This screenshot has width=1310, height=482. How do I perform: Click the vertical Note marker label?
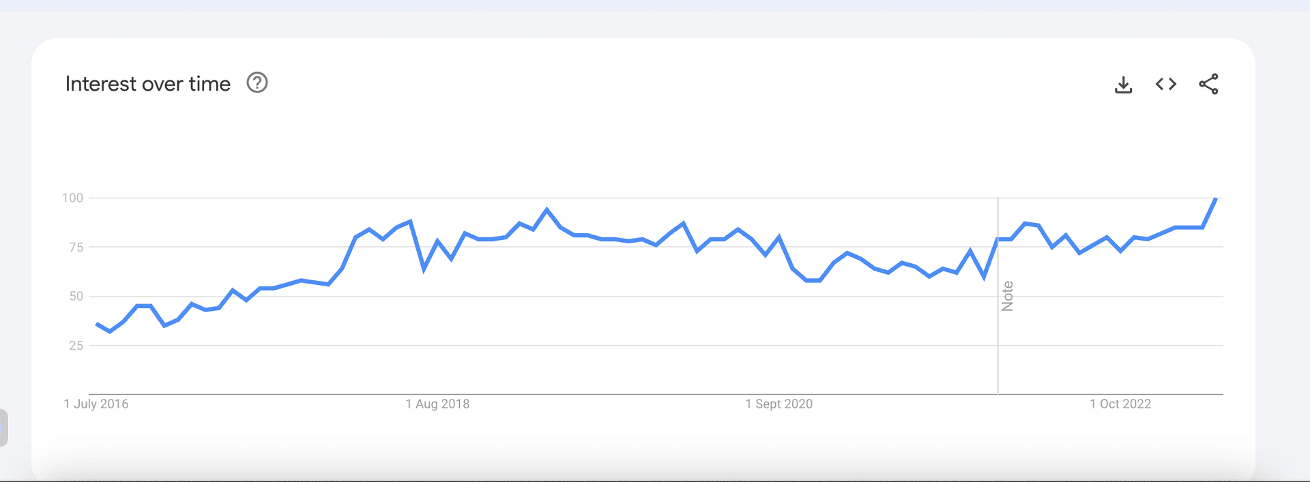pos(1008,296)
